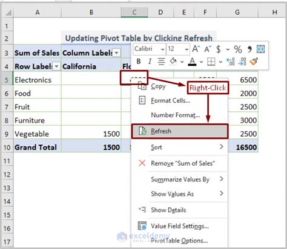The height and width of the screenshot is (249, 287).
Task: Open the Column Labels filter dropdown
Action: (116, 53)
